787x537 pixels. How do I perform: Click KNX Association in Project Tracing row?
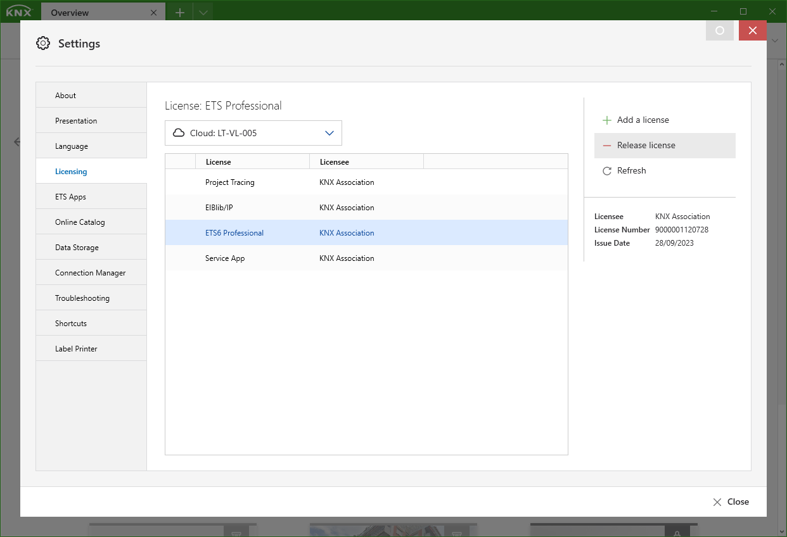(347, 182)
